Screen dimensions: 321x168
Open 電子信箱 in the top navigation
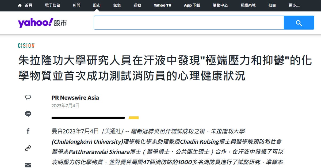tap(52, 5)
